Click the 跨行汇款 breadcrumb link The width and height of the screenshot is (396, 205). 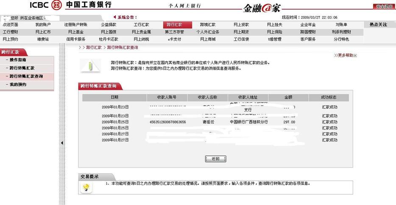coord(94,48)
